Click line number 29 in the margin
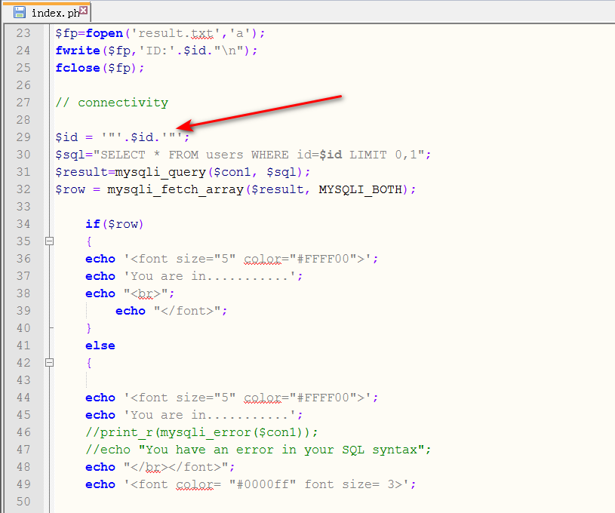The height and width of the screenshot is (513, 615). pyautogui.click(x=23, y=137)
